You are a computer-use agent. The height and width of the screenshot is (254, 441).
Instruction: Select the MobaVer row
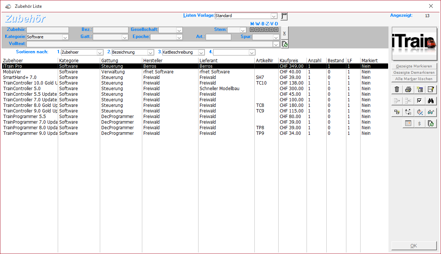click(195, 72)
